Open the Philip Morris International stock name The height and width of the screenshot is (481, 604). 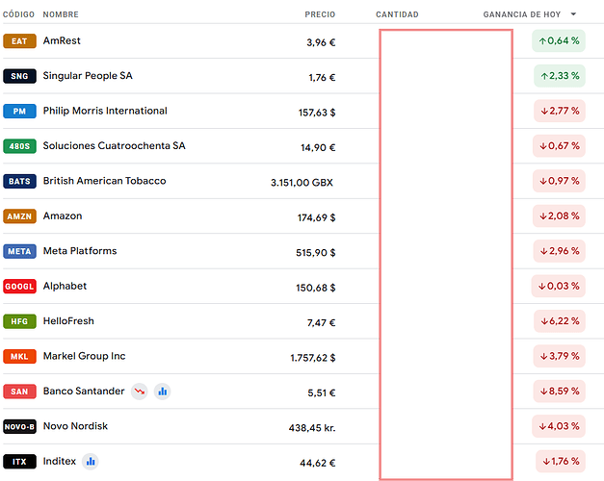(105, 111)
